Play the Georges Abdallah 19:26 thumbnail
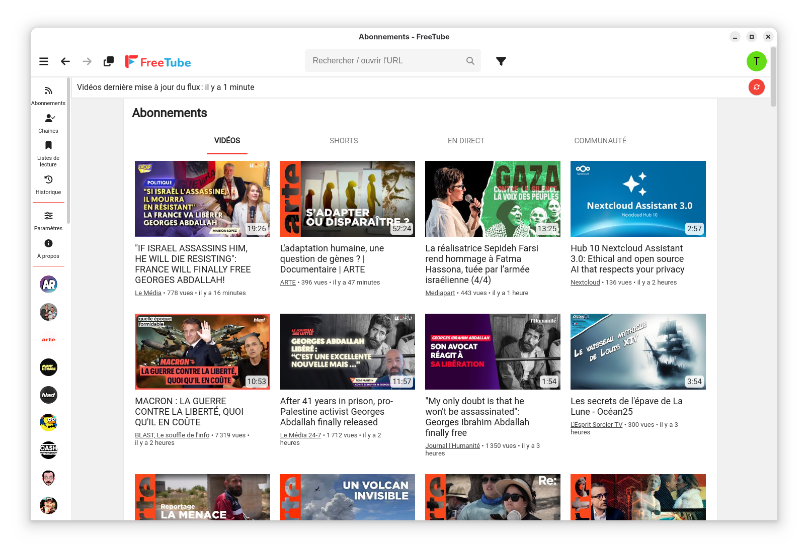Image resolution: width=808 pixels, height=554 pixels. pyautogui.click(x=202, y=199)
